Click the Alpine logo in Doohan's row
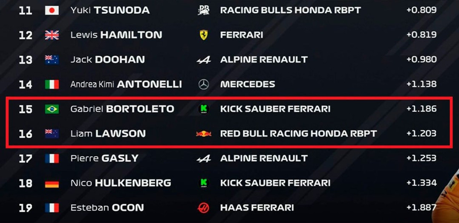Viewport: 459px width, 223px height. click(203, 60)
